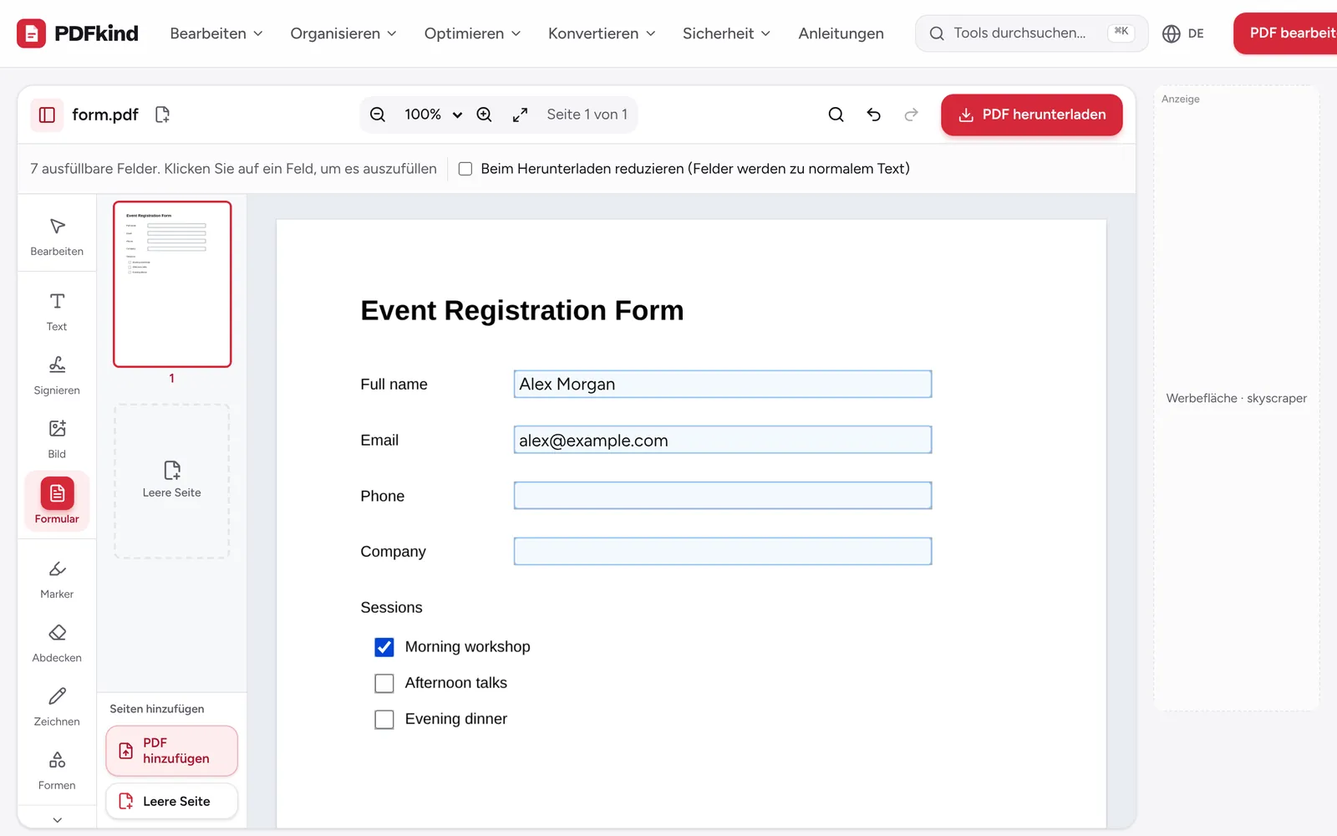
Task: Toggle the sidebar panel icon
Action: coord(47,115)
